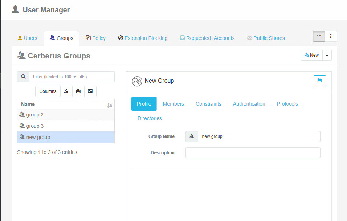Open the Protocols tab

(x=287, y=104)
